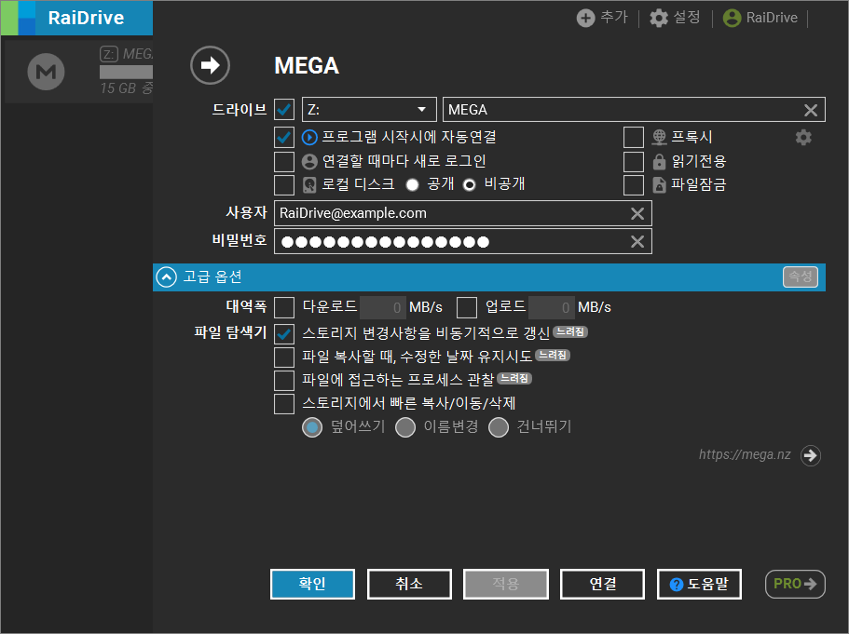Screen dimensions: 849x634
Task: Open the Z: drive letter dropdown
Action: (x=369, y=109)
